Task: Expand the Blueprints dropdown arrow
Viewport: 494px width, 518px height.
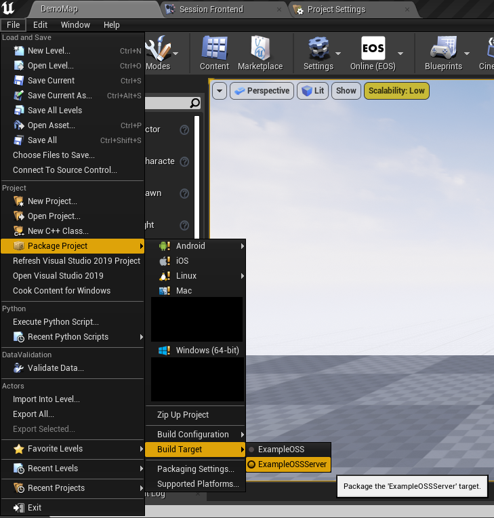Action: coord(467,53)
